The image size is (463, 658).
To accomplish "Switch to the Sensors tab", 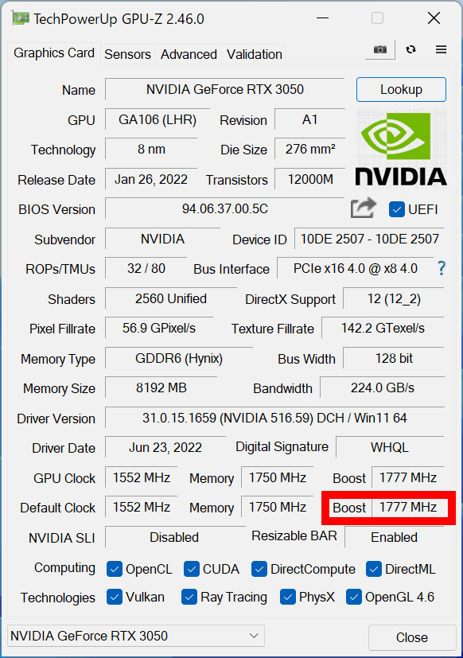I will point(127,54).
